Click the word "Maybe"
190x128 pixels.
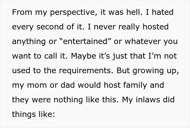click(84, 56)
